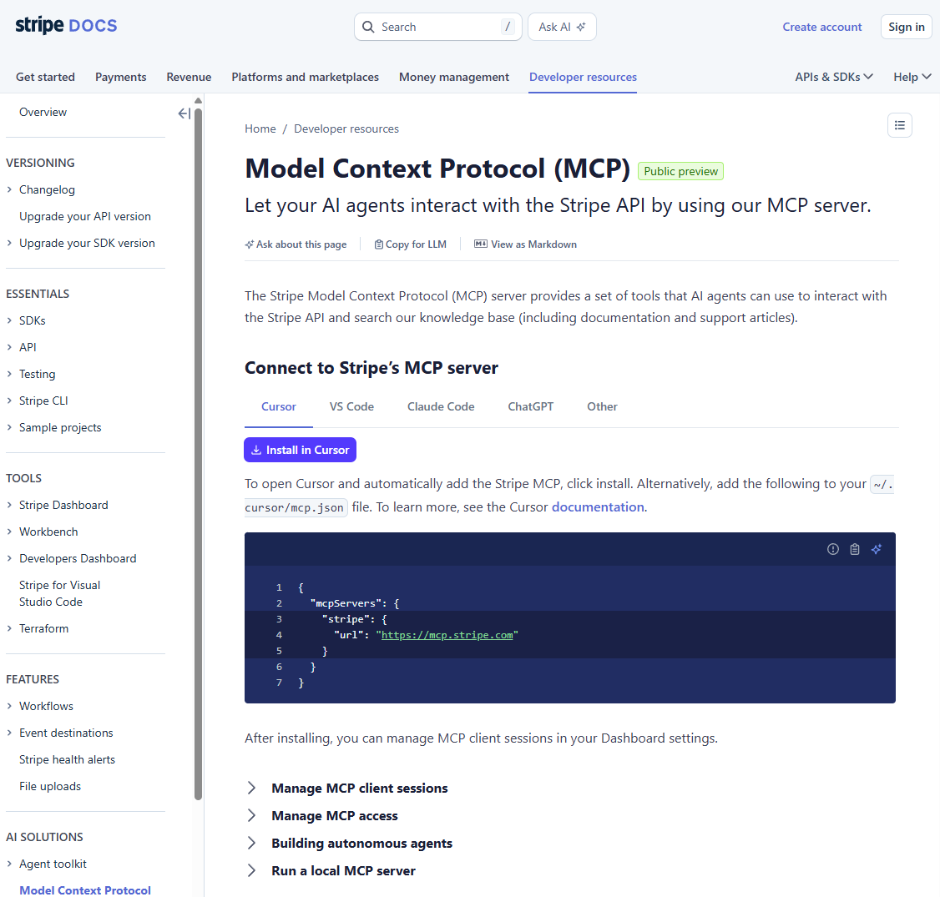The height and width of the screenshot is (897, 940).
Task: Click the exclamation info icon in code block
Action: tap(832, 549)
